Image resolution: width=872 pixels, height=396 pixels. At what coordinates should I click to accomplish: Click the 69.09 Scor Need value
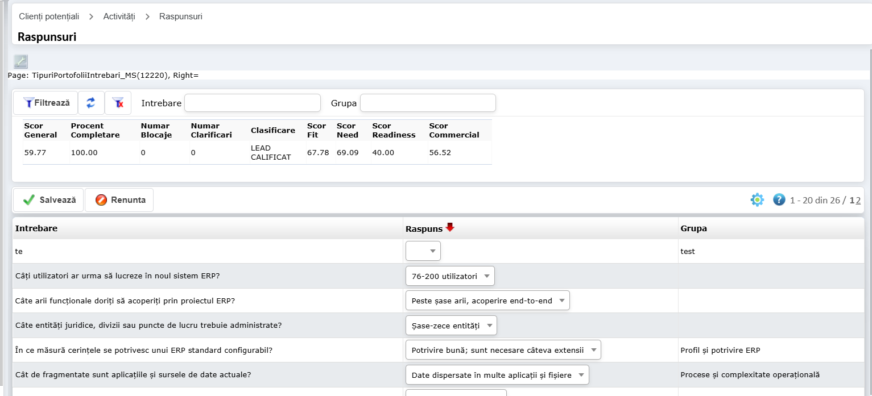tap(348, 152)
